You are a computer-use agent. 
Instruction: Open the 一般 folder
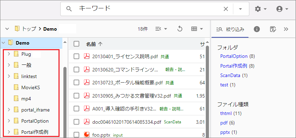coord(26,65)
